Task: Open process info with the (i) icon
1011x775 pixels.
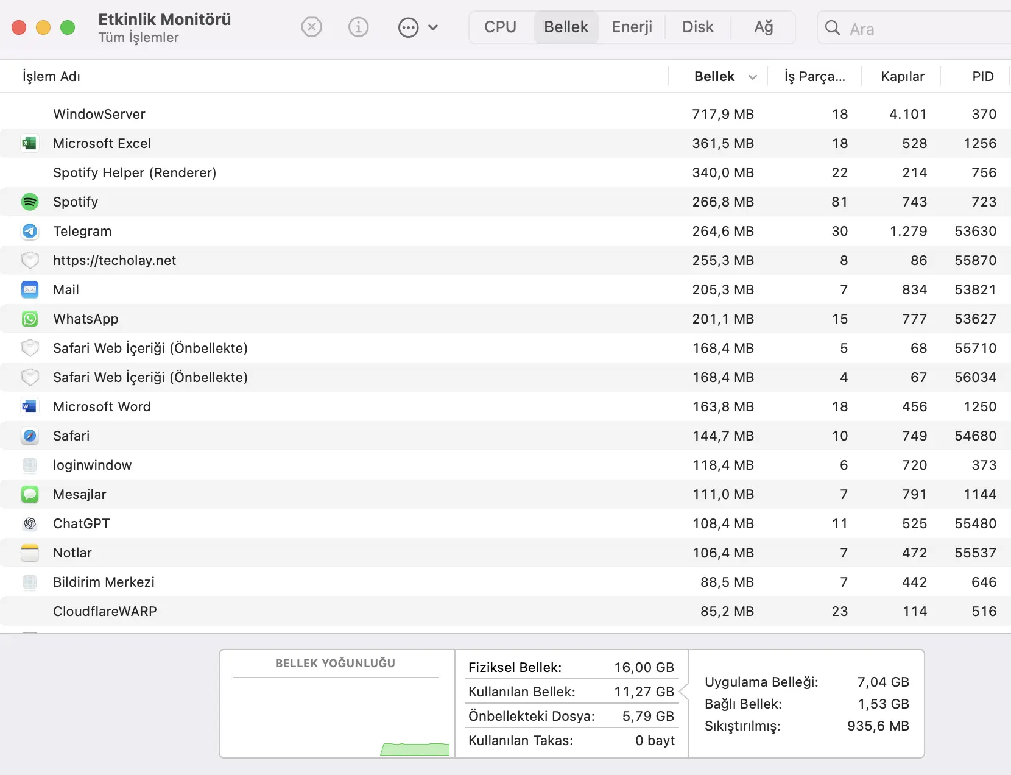Action: 358,27
